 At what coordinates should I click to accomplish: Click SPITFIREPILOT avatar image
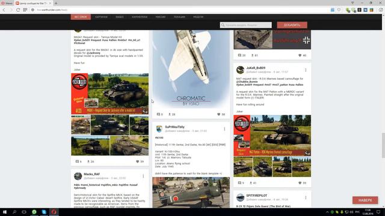point(240,197)
